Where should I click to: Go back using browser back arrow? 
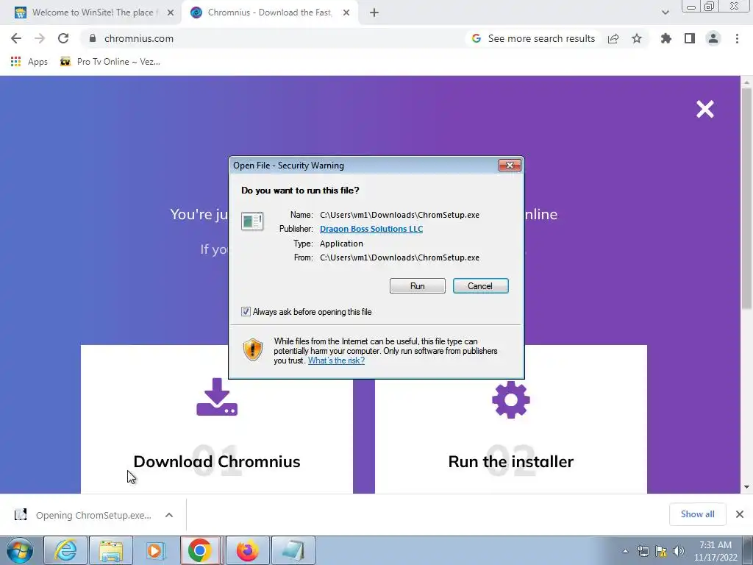(16, 38)
